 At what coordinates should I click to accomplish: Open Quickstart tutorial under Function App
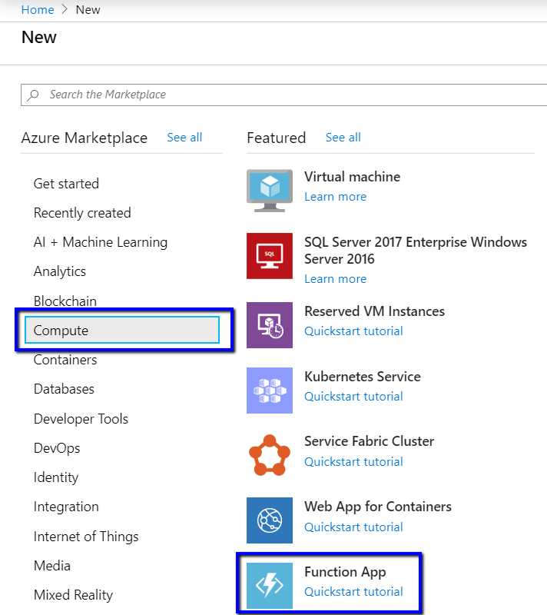tap(353, 592)
